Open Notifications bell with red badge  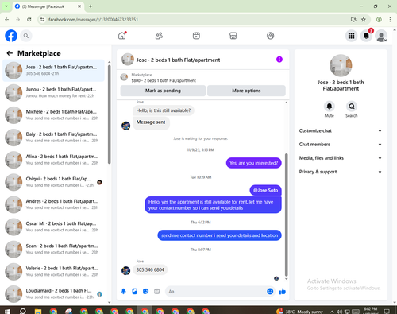tap(366, 36)
